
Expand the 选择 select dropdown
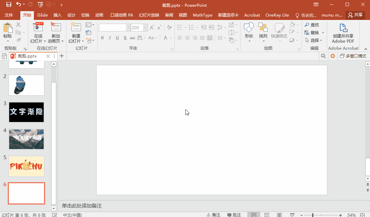315,40
